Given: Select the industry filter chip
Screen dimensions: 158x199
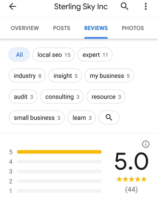Looking at the screenshot, I should click(x=27, y=75).
